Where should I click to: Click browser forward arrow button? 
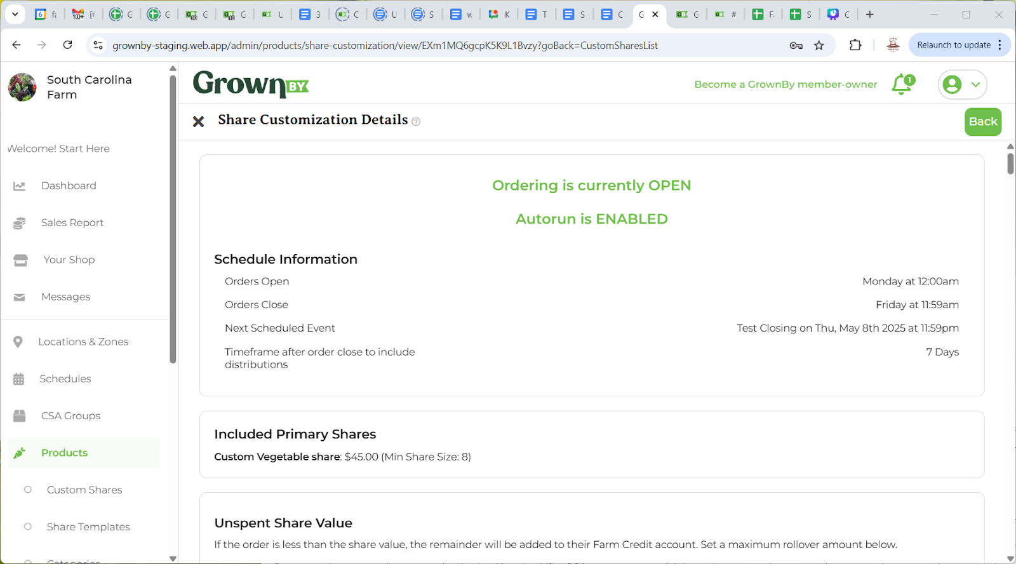click(x=42, y=45)
